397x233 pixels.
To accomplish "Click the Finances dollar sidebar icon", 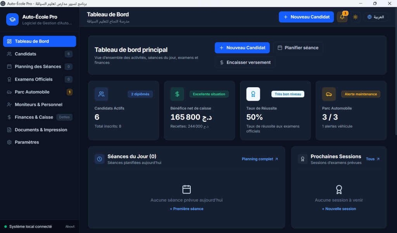I will click(x=9, y=117).
